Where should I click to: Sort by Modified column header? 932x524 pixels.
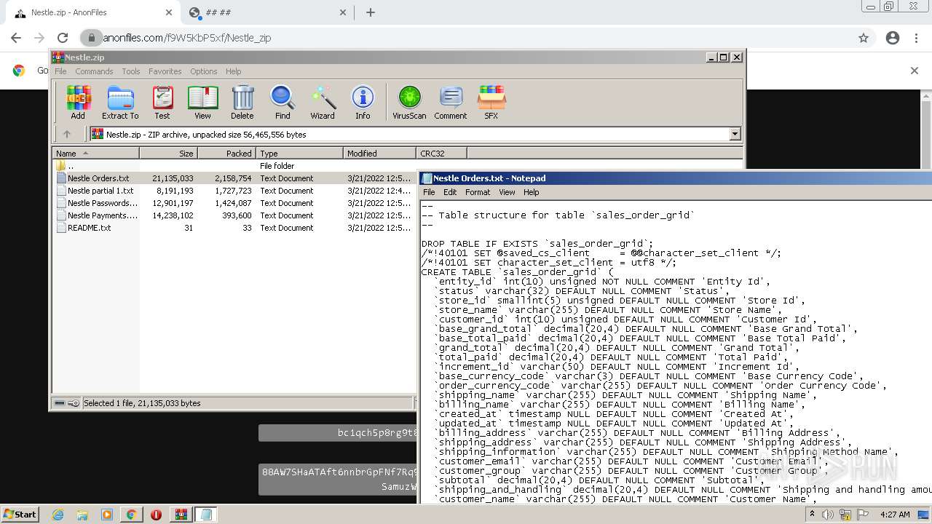point(379,153)
